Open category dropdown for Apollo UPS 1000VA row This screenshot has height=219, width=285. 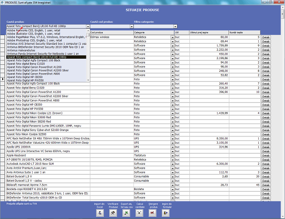172,147
